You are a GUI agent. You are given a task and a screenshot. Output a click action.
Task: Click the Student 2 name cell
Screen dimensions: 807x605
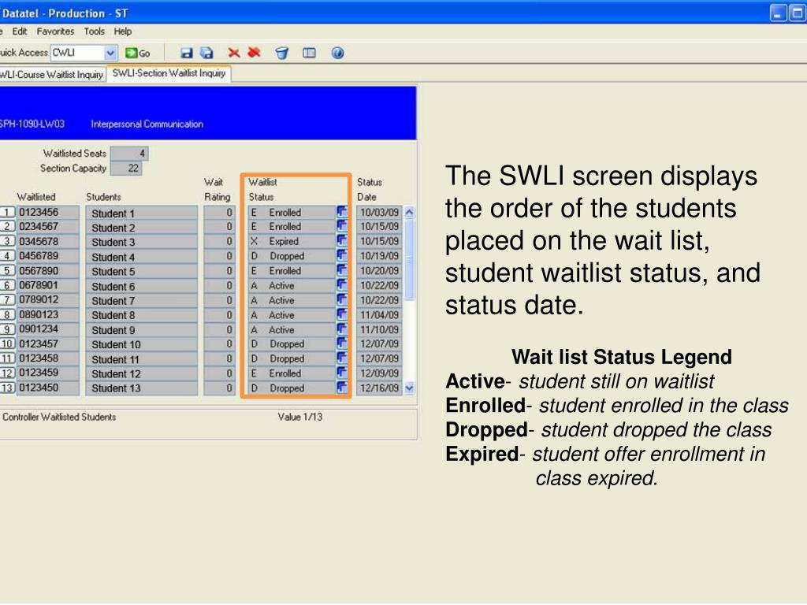click(142, 228)
